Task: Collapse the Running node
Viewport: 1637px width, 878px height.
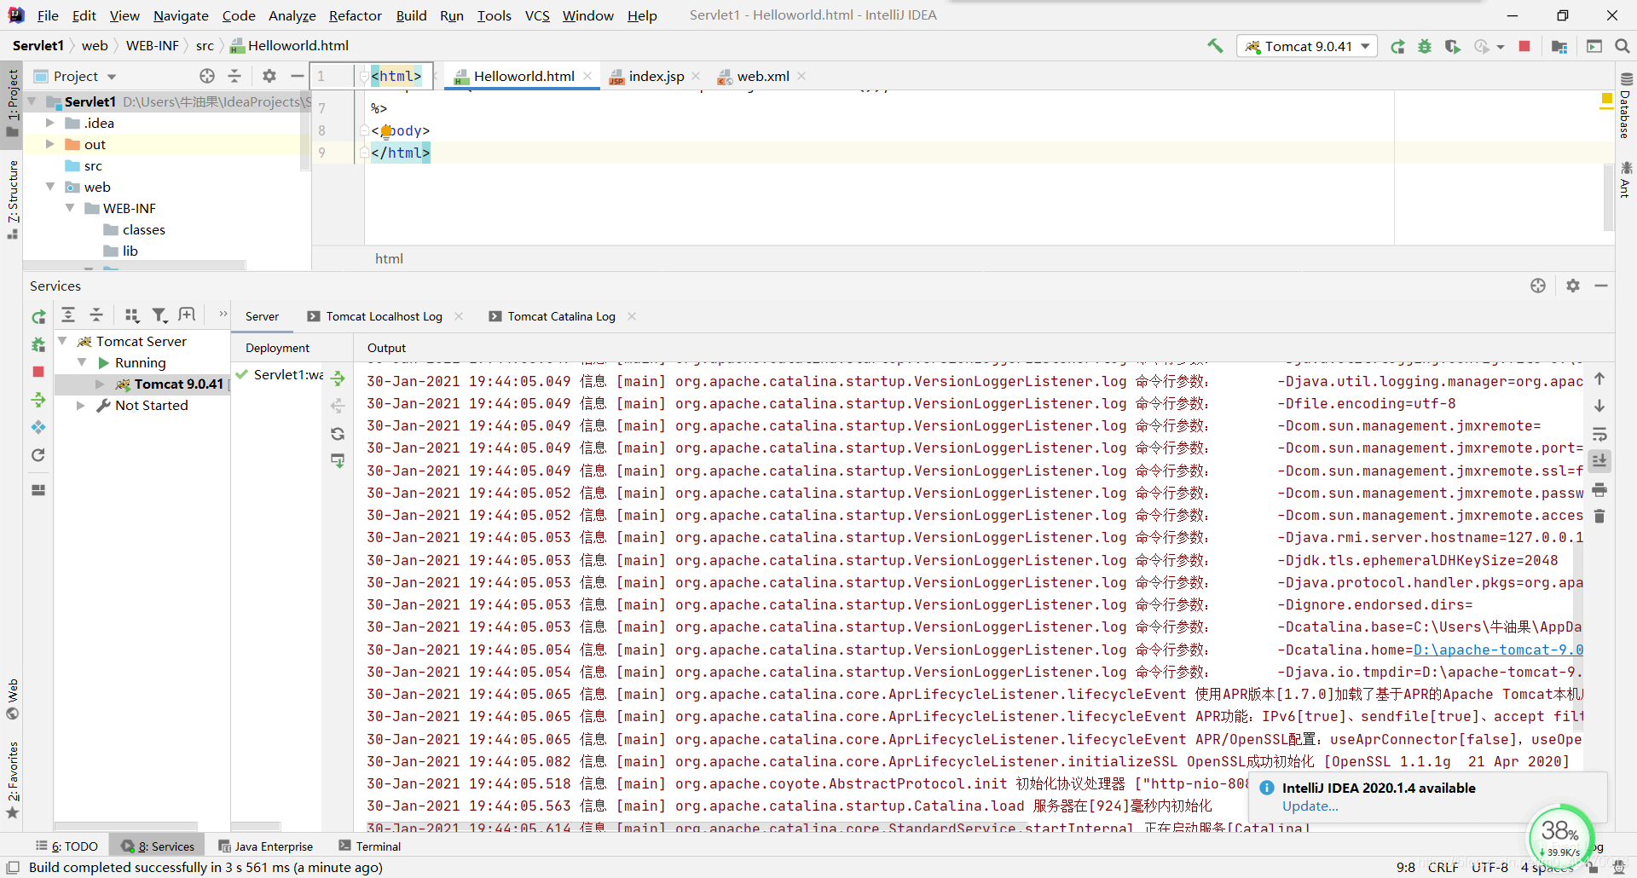Action: 82,362
